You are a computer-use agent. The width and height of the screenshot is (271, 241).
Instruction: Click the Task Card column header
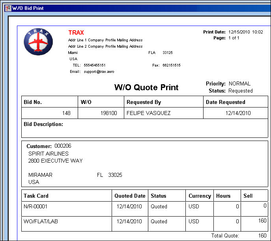pyautogui.click(x=36, y=196)
